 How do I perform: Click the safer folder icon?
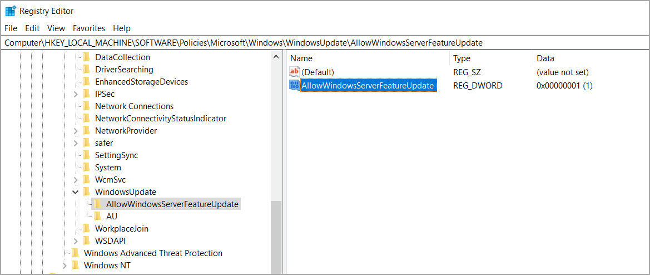click(86, 143)
